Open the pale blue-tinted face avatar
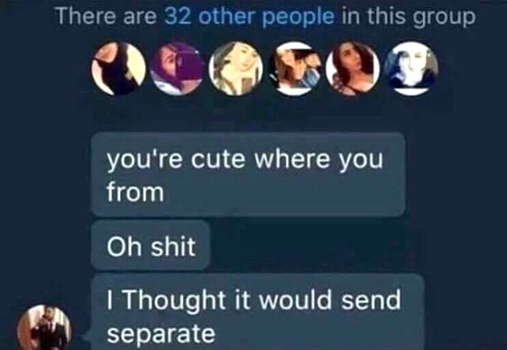 (x=411, y=68)
